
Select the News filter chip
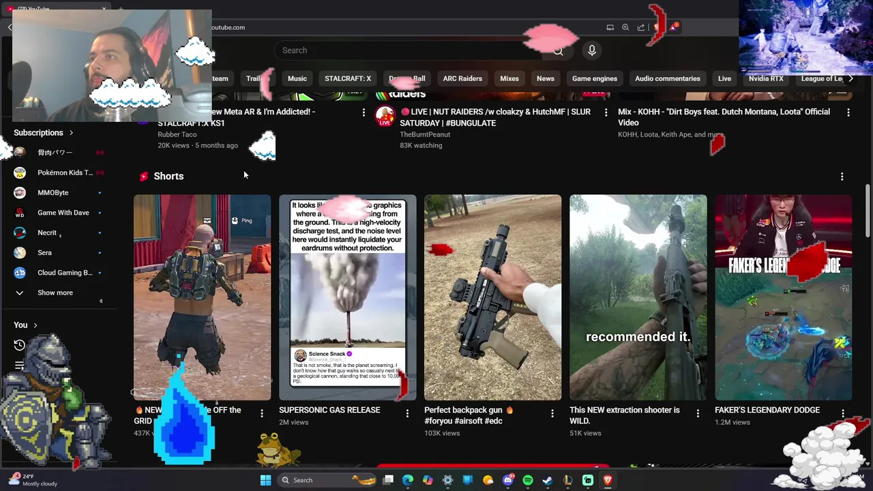point(546,78)
